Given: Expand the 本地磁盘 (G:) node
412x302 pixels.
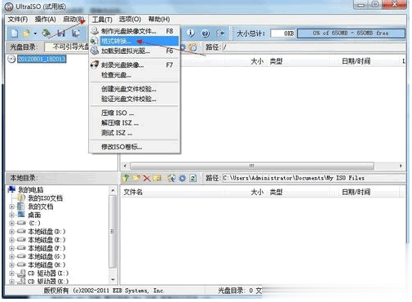Looking at the screenshot, I should coord(11,256).
